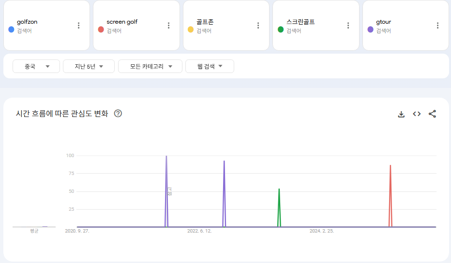Click the 50 y-axis value
This screenshot has width=451, height=263.
[x=71, y=191]
